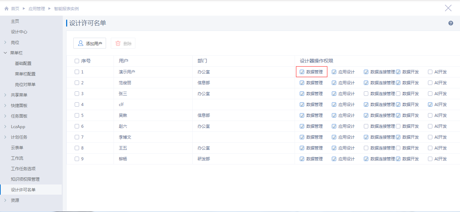The image size is (460, 212).
Task: Uncheck 数据管理 for 演示用户
Action: 302,72
